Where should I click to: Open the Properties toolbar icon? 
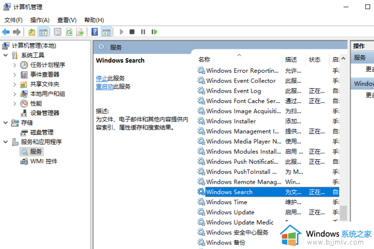(57, 32)
